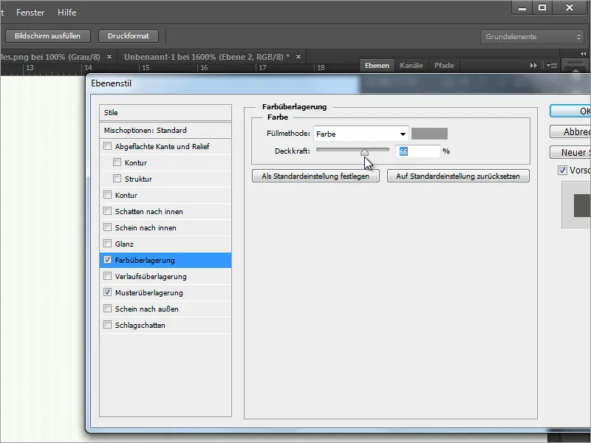Select the Glanz label row
The width and height of the screenshot is (591, 443).
tap(124, 244)
